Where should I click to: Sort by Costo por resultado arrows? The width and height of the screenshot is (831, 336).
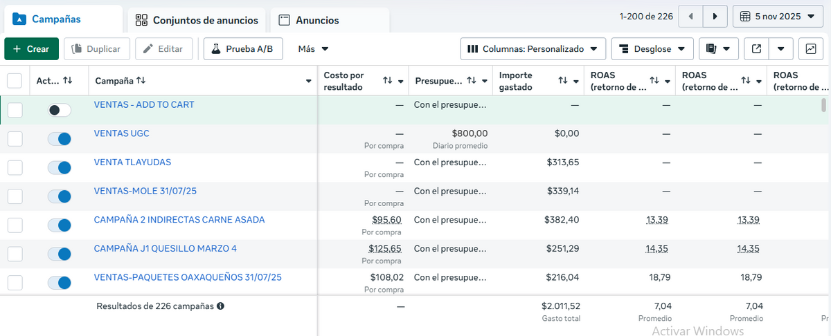(388, 81)
